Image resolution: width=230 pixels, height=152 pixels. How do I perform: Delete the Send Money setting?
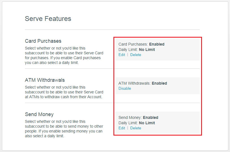pos(136,128)
